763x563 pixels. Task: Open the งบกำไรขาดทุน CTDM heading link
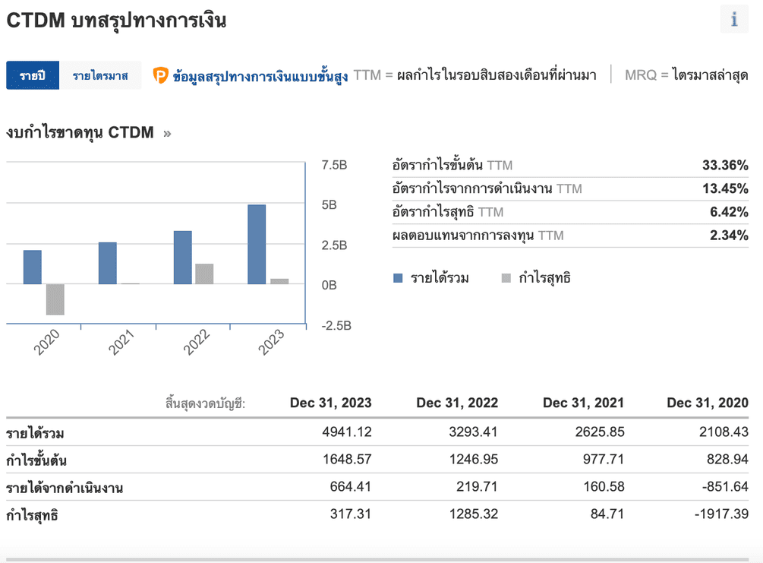(x=80, y=133)
